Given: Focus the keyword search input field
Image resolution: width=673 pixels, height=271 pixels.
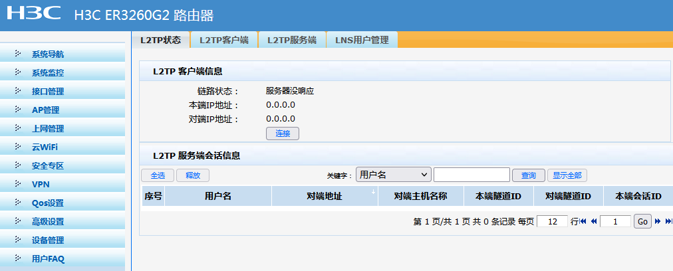Looking at the screenshot, I should click(471, 175).
